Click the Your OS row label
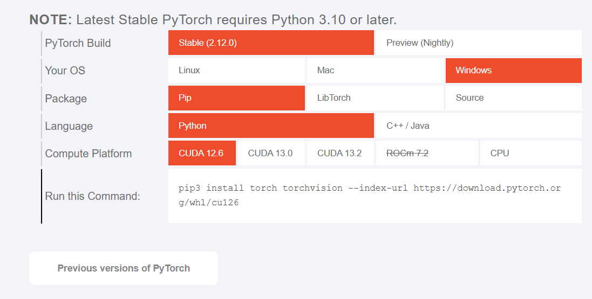This screenshot has width=592, height=299. (65, 71)
